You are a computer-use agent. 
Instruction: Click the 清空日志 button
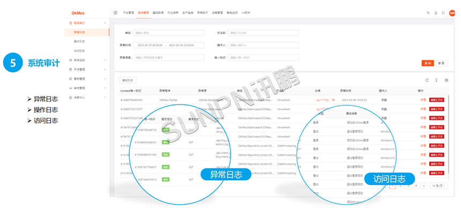point(128,80)
